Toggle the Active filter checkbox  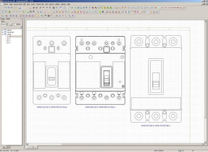(x=15, y=24)
